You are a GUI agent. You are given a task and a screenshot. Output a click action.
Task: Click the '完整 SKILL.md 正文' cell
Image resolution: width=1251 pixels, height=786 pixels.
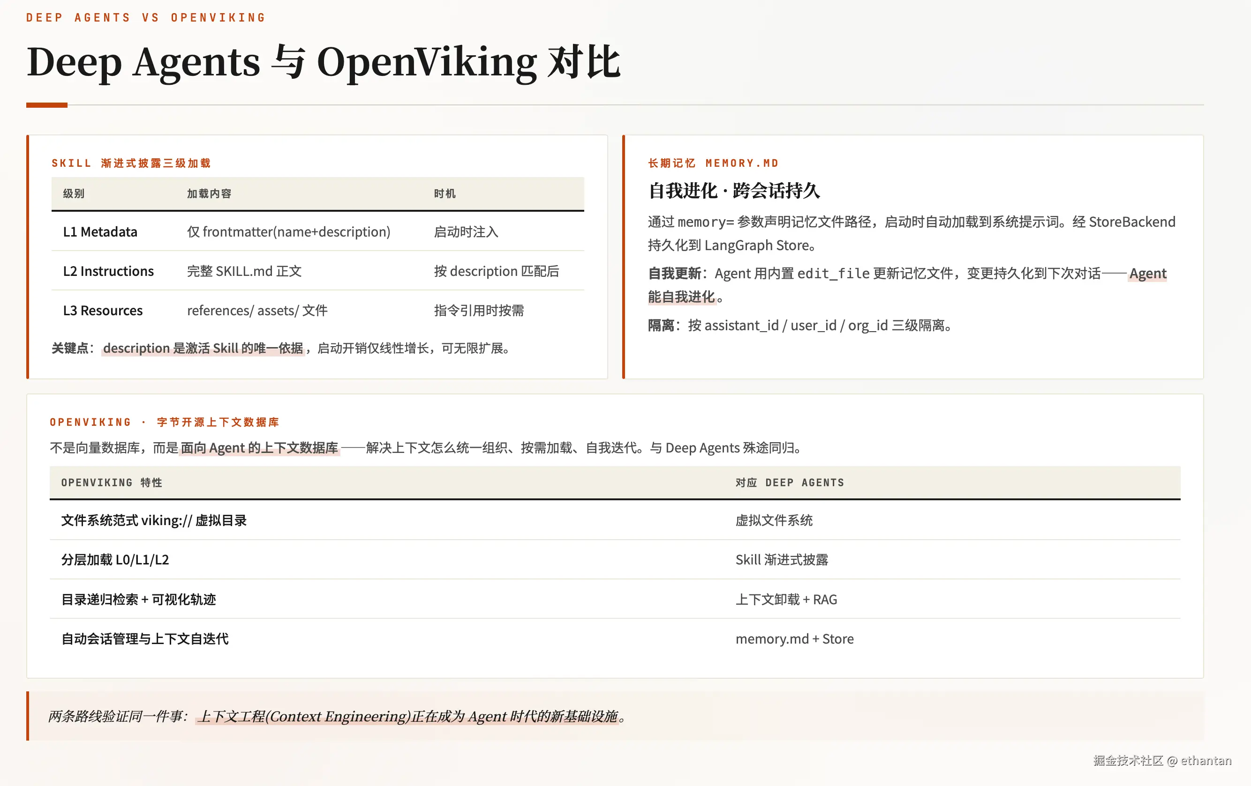[244, 271]
